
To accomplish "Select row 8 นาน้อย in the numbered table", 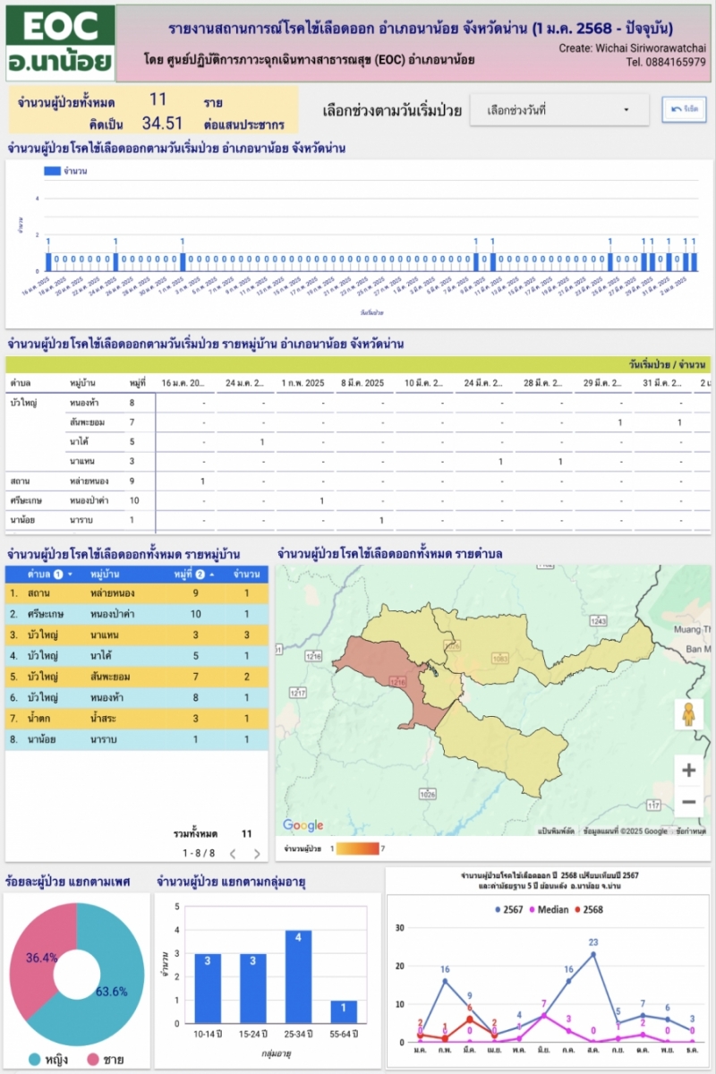I will 136,739.
